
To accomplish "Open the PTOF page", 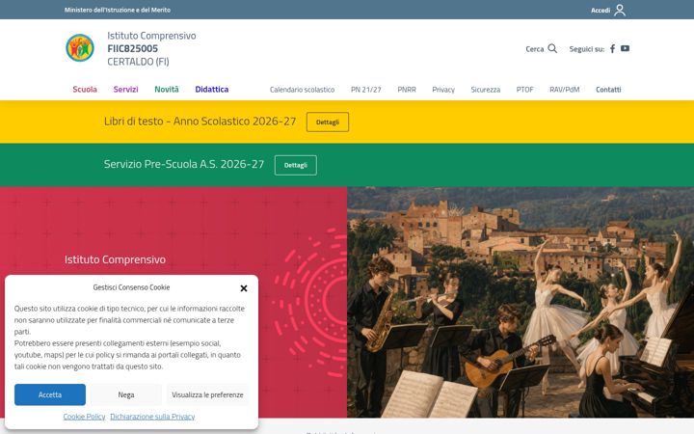I will [524, 90].
